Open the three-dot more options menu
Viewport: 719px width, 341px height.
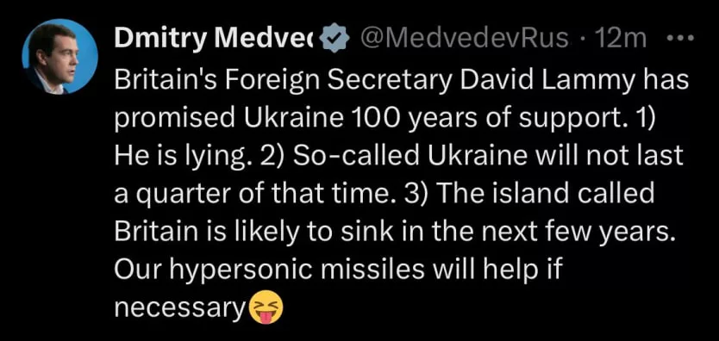[678, 39]
